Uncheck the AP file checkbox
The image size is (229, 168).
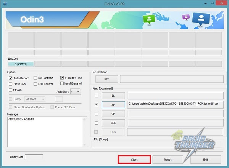(x=97, y=104)
